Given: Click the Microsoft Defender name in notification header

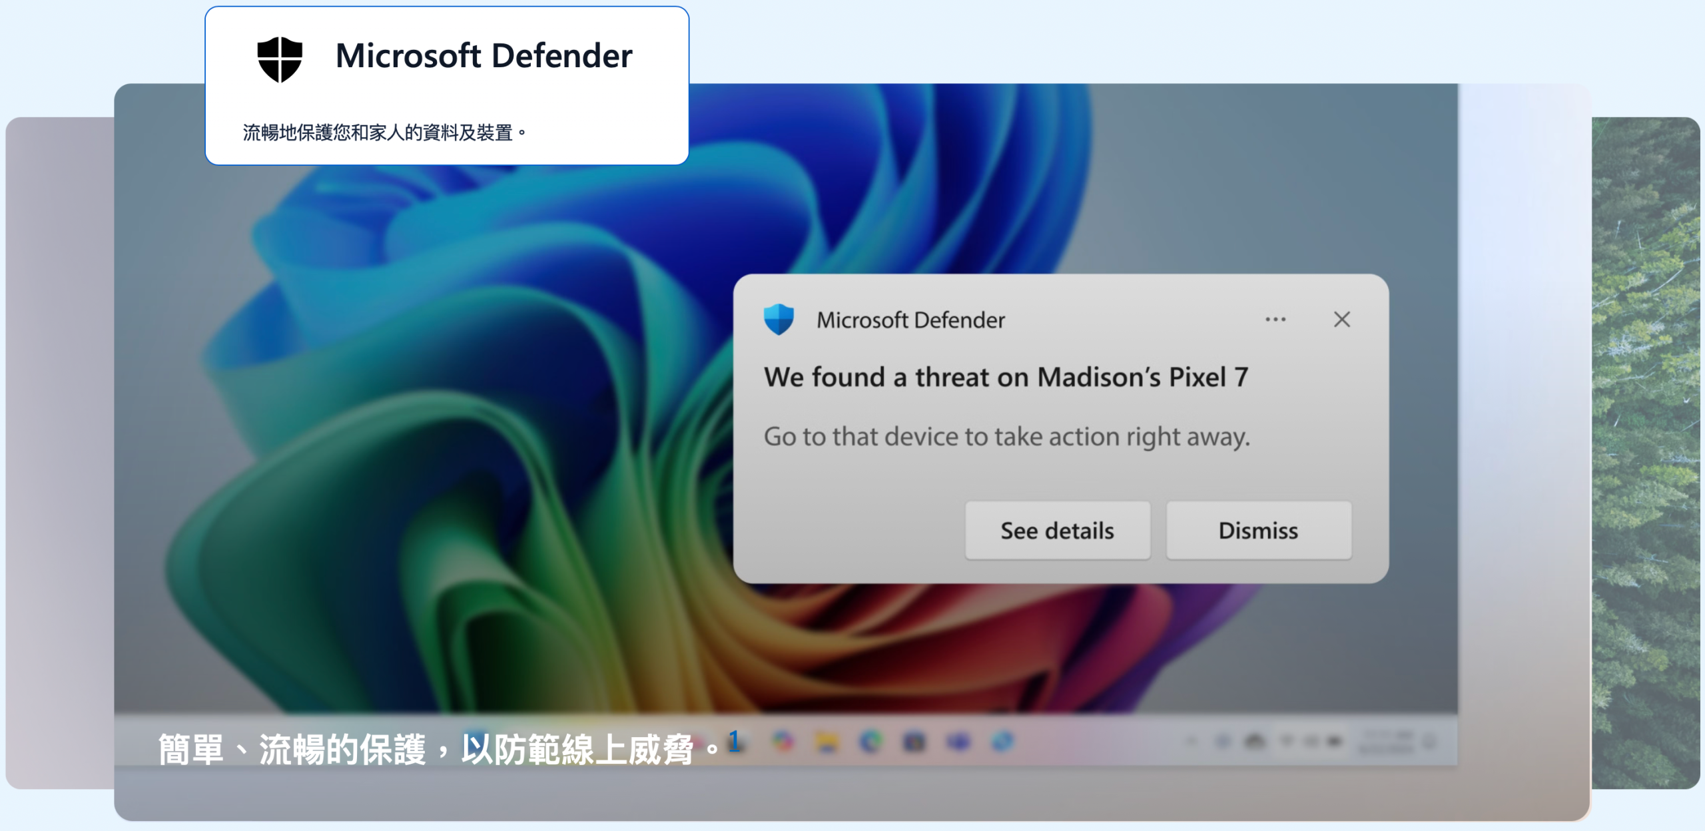Looking at the screenshot, I should pos(910,320).
